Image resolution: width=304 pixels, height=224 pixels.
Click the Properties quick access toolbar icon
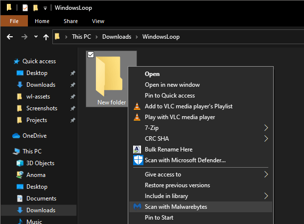[25, 8]
